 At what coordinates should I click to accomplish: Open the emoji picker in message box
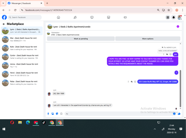174,114
